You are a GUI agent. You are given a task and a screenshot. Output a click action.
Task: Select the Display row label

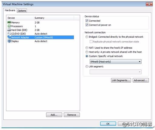pos(15,41)
